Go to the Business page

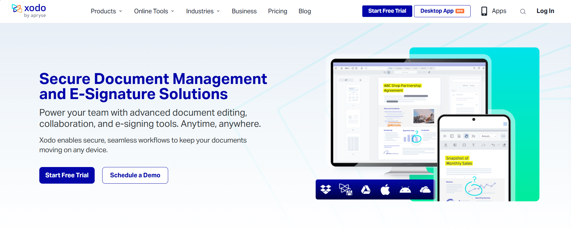coord(244,11)
